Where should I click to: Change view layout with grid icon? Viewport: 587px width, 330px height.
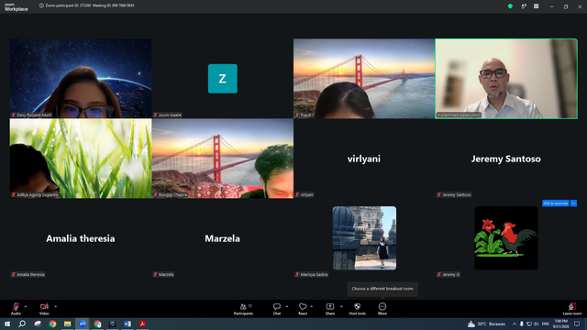tap(536, 6)
